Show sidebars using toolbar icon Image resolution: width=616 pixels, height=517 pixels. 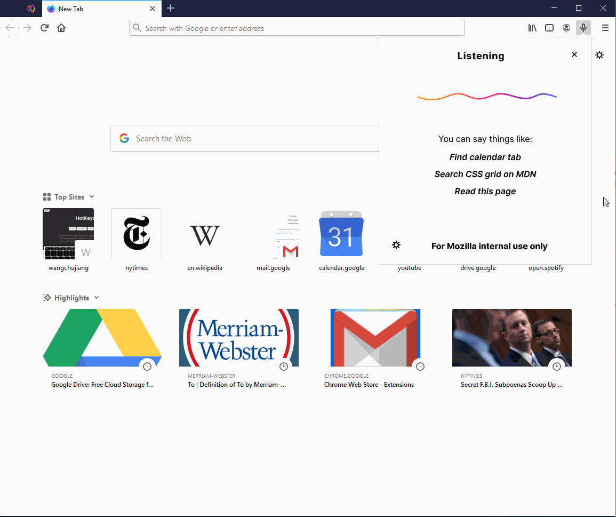[549, 28]
